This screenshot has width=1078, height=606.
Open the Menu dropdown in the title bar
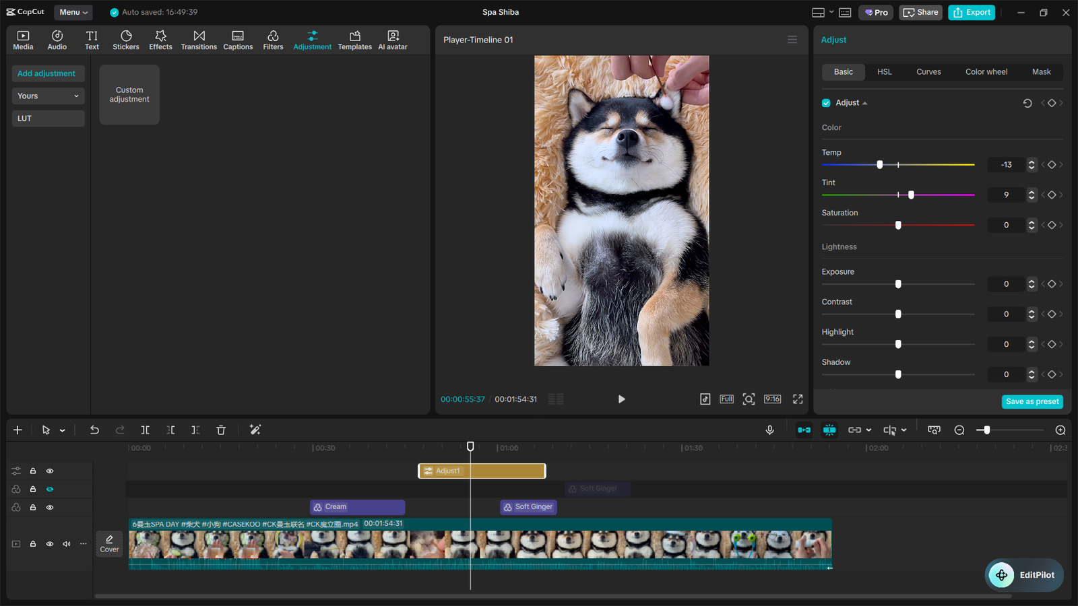73,11
